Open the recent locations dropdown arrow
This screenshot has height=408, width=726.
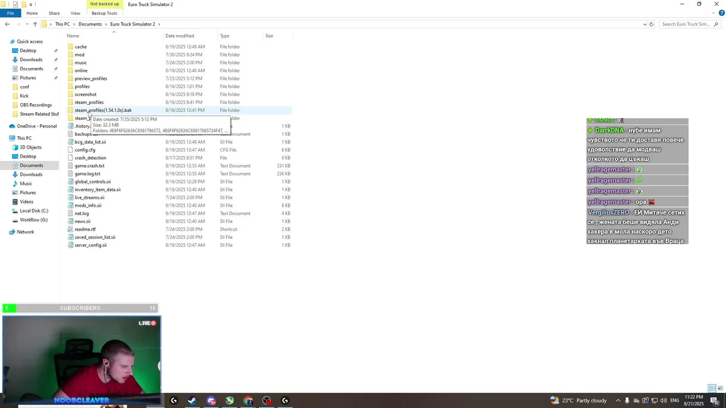pyautogui.click(x=27, y=24)
